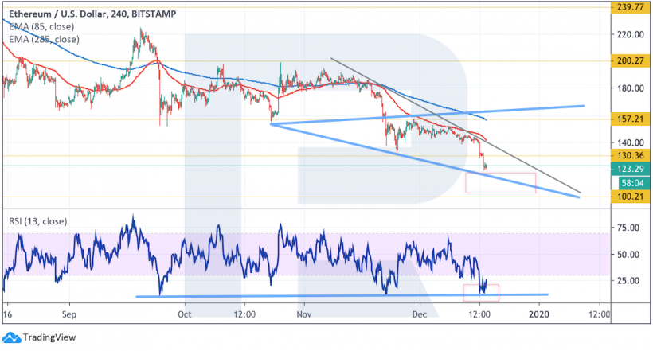Image resolution: width=653 pixels, height=351 pixels.
Task: Select the pink target rectangle on price chart
Action: [500, 182]
